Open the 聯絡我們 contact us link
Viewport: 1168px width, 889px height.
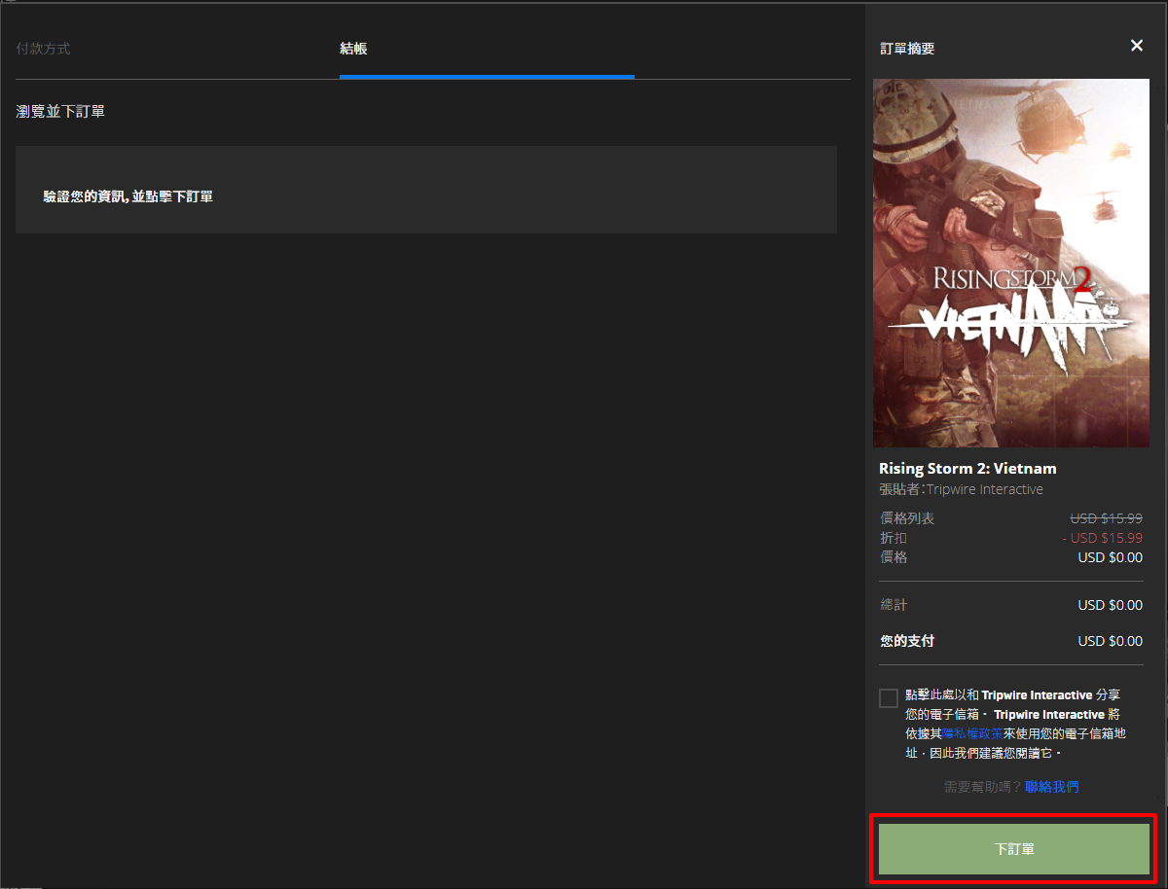click(1052, 786)
